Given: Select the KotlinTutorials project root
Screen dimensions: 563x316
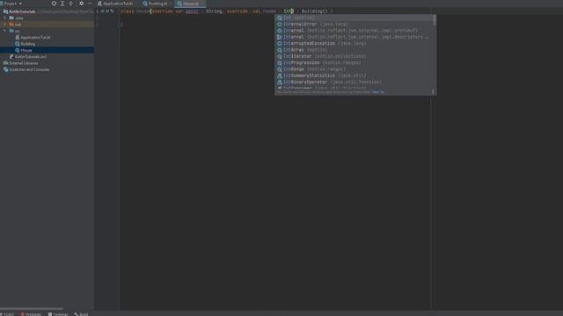Looking at the screenshot, I should coord(22,11).
